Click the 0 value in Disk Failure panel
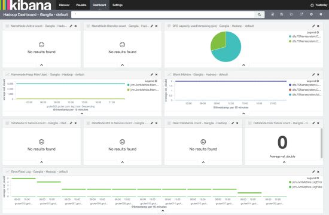Viewport: 329px width, 215px height. tap(282, 142)
